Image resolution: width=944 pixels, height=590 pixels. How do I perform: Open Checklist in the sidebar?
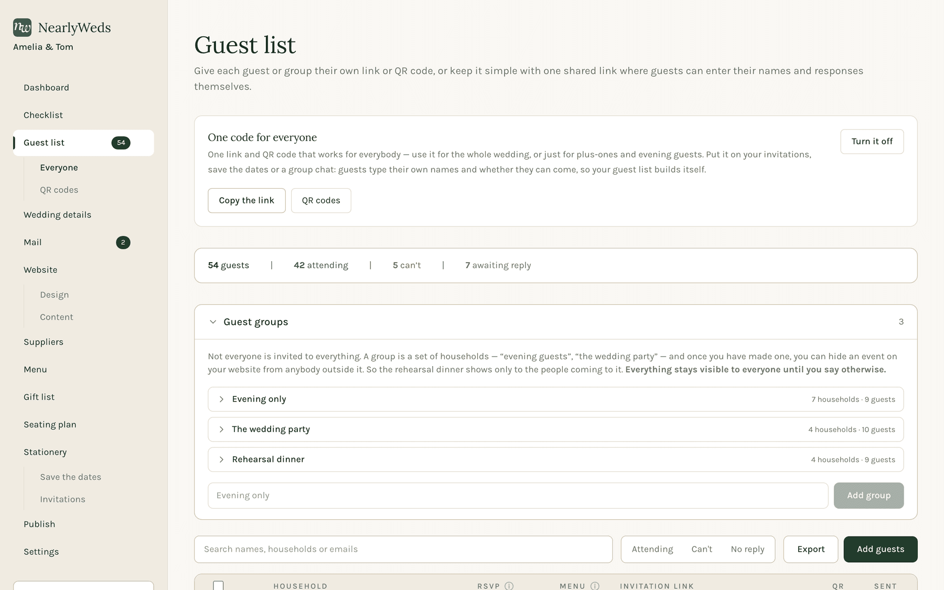point(83,115)
